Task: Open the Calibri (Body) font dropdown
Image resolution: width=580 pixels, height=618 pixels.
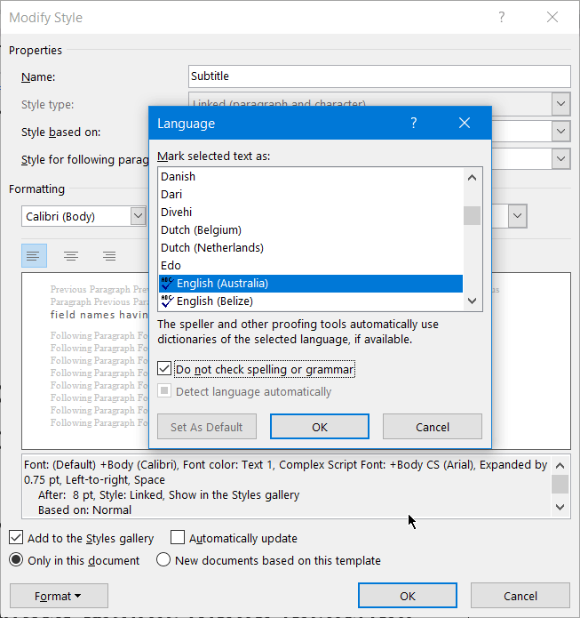Action: pyautogui.click(x=138, y=216)
